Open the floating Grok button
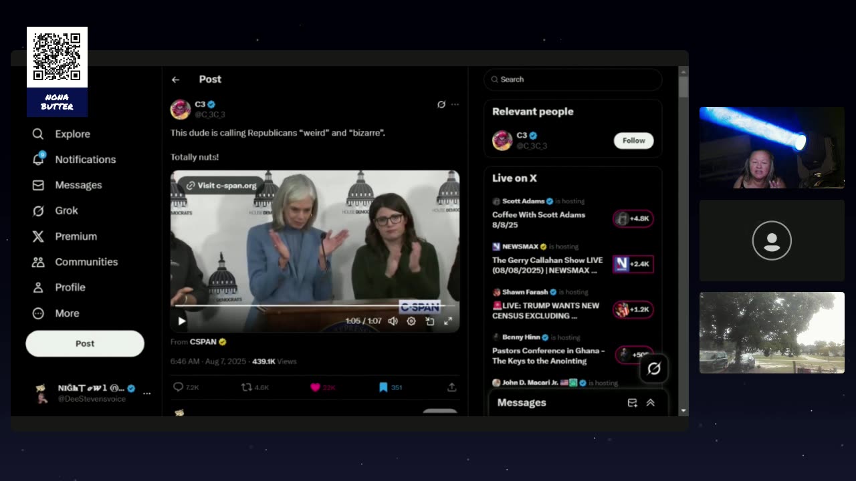The height and width of the screenshot is (481, 856). 653,368
